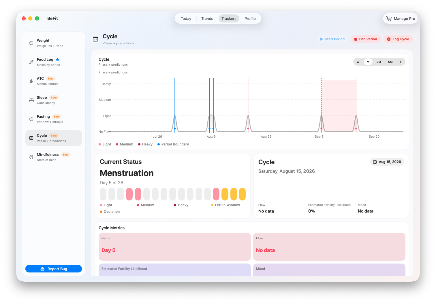Click the calendar icon in the date picker
The height and width of the screenshot is (303, 436).
click(x=375, y=162)
